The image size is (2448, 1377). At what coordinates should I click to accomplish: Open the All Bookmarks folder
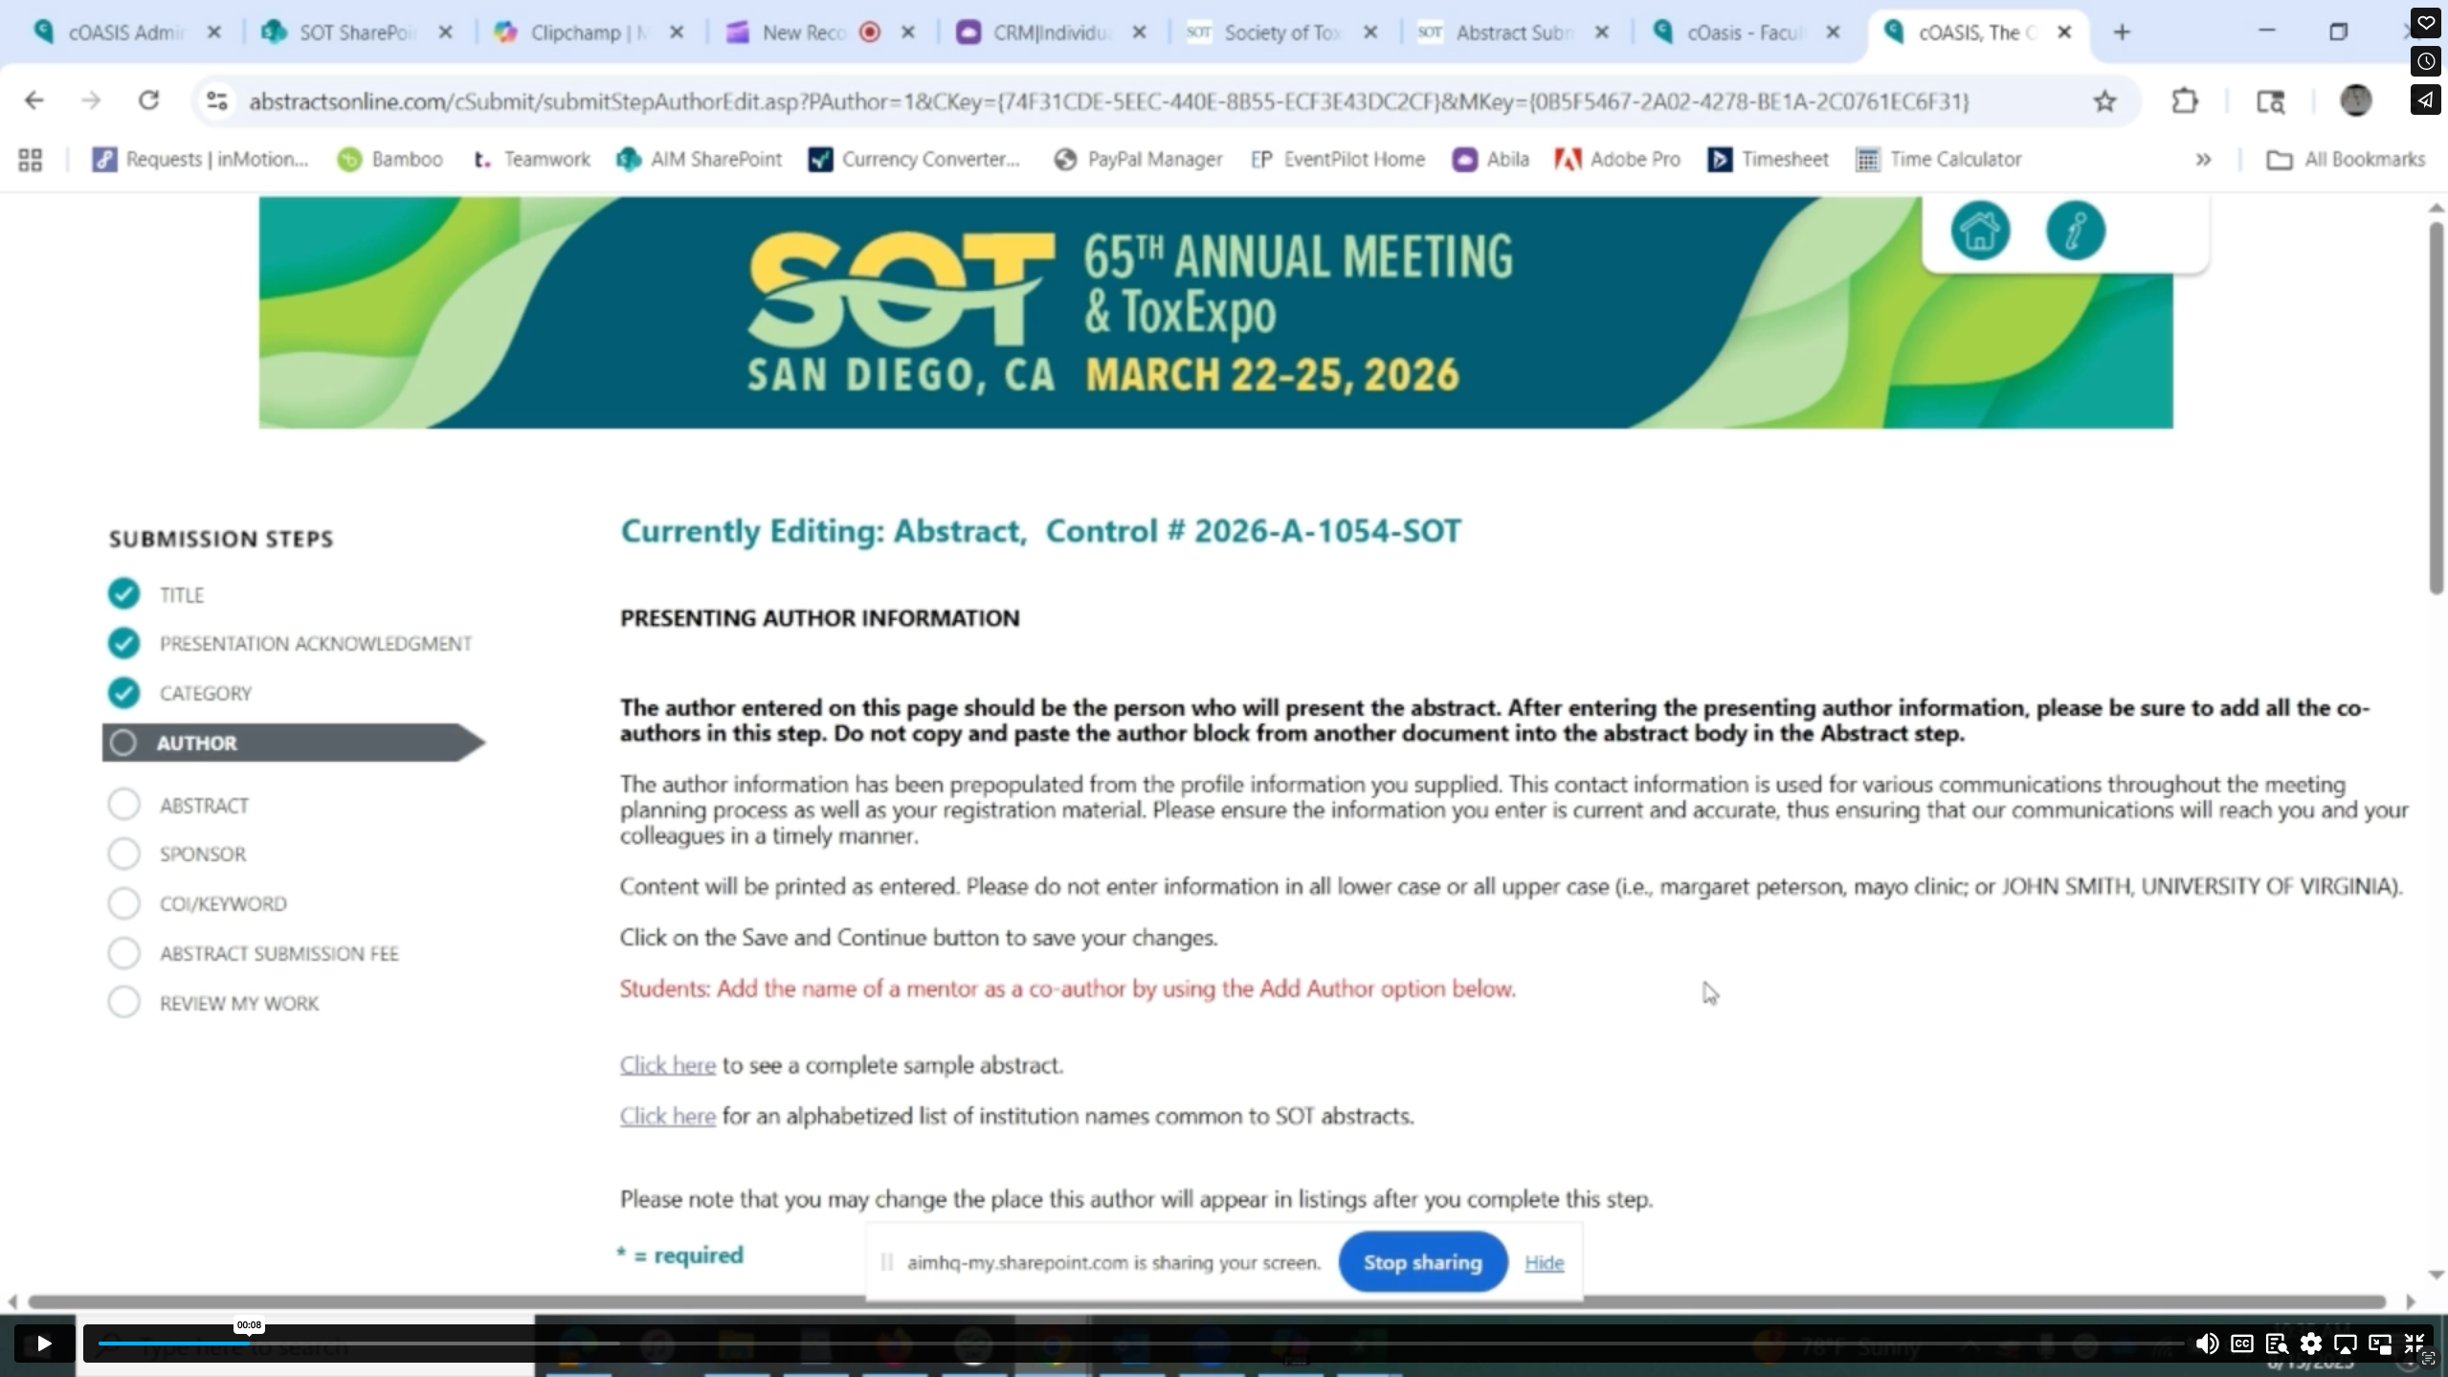click(2345, 160)
